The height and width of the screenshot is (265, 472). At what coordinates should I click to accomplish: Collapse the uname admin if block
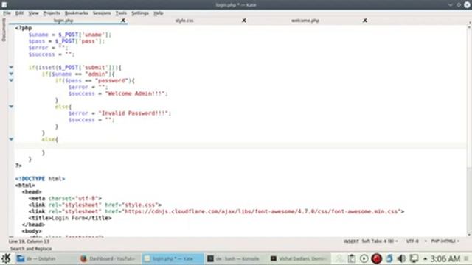point(11,74)
